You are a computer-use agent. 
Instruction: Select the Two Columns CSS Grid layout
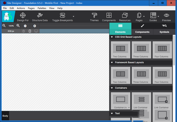point(120,50)
